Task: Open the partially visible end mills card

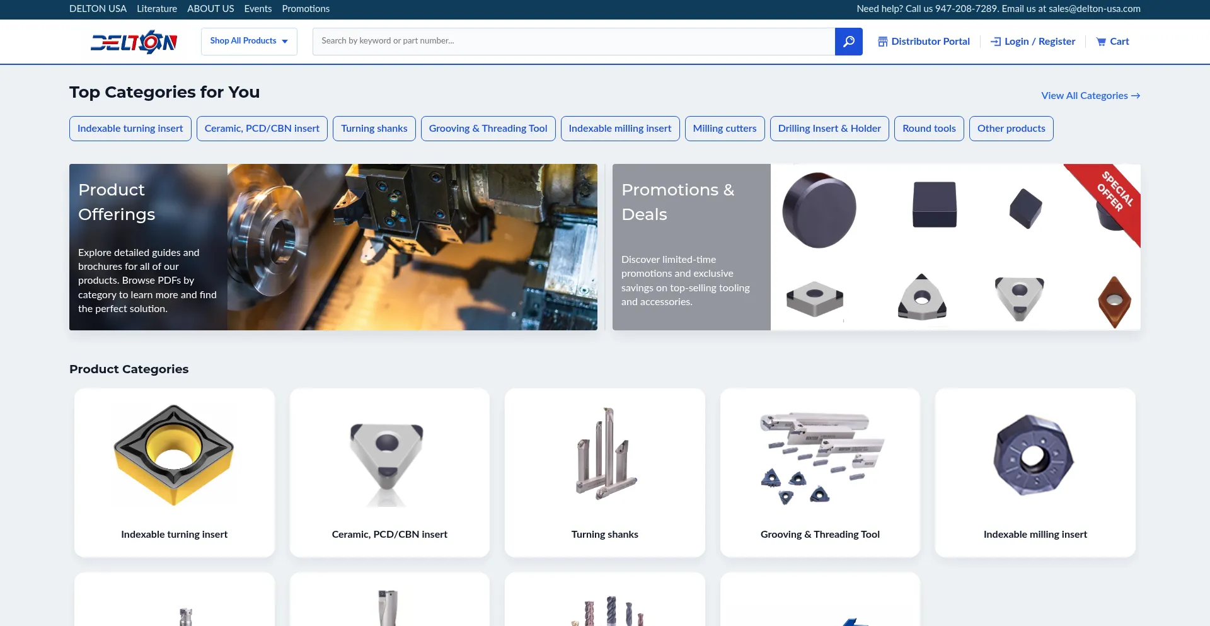Action: point(605,599)
